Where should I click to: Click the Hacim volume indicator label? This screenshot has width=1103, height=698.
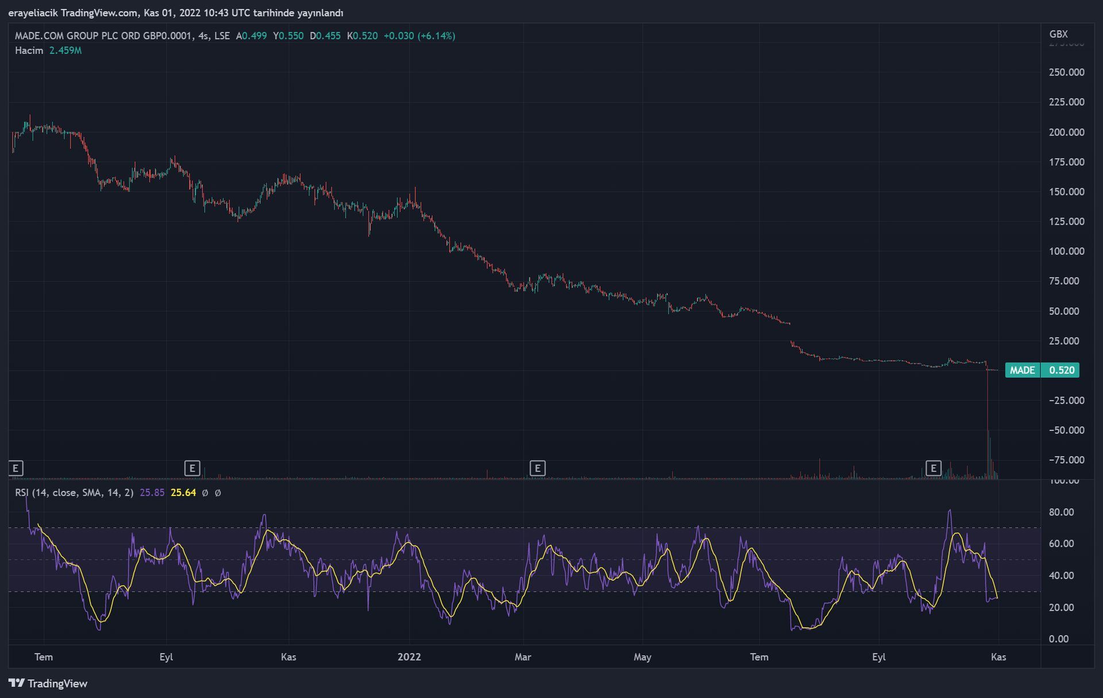(x=29, y=51)
